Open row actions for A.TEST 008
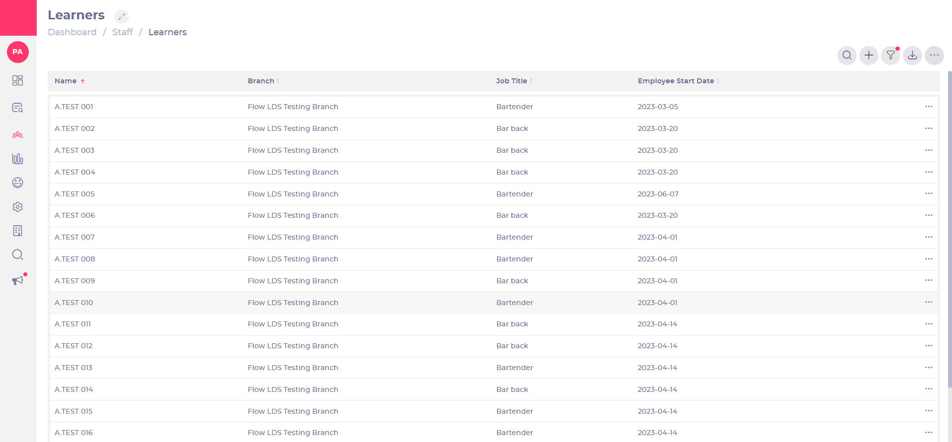The image size is (952, 442). [x=929, y=259]
